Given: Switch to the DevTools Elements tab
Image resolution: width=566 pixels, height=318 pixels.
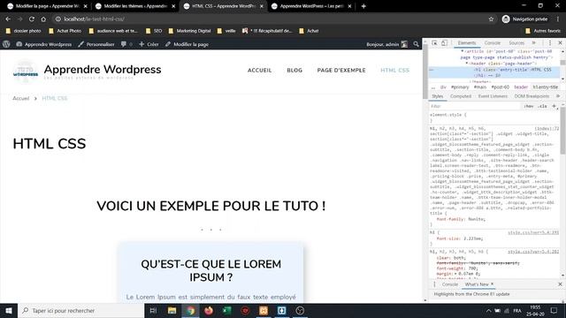Looking at the screenshot, I should [x=467, y=43].
